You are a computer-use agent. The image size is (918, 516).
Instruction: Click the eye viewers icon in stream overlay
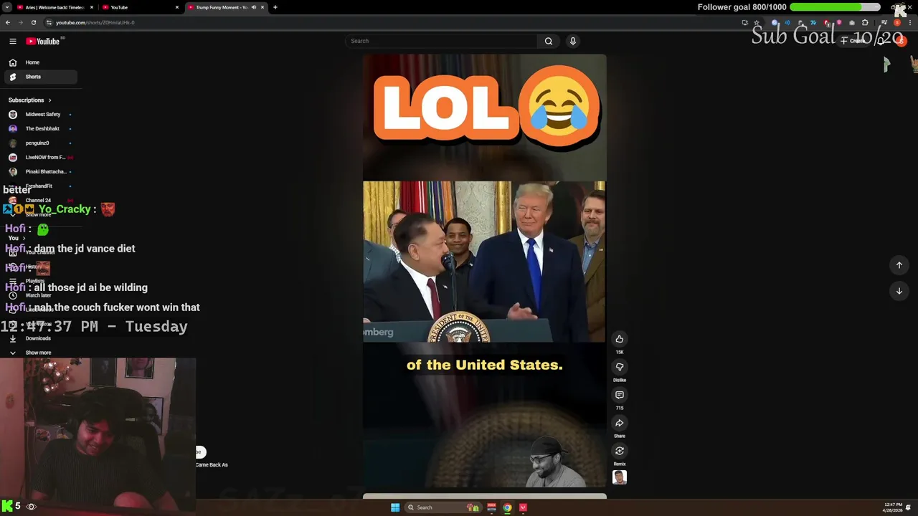click(31, 507)
